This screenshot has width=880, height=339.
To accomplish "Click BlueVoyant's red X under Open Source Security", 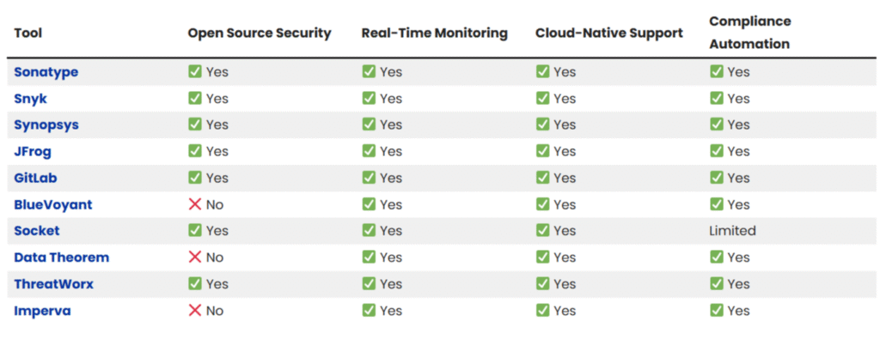I will [x=195, y=204].
